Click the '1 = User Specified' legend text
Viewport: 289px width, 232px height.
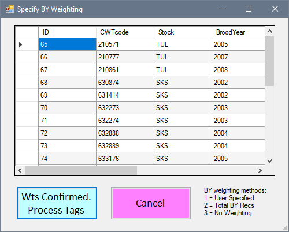229,198
